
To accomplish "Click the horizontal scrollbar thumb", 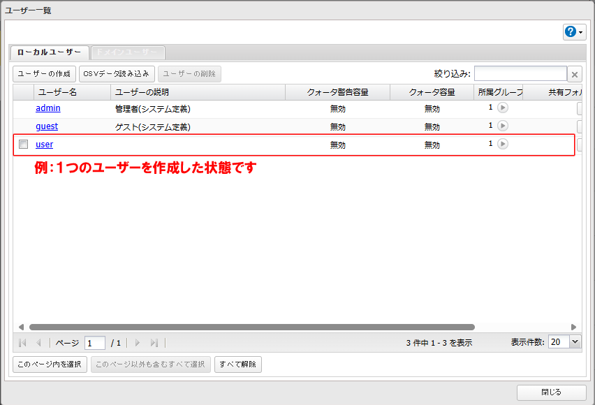I will point(252,327).
